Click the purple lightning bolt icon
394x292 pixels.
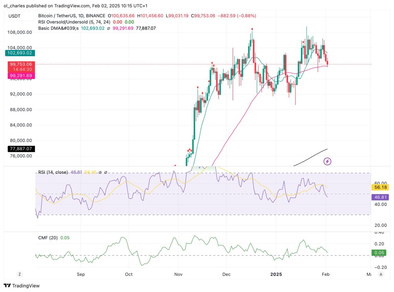click(x=327, y=161)
